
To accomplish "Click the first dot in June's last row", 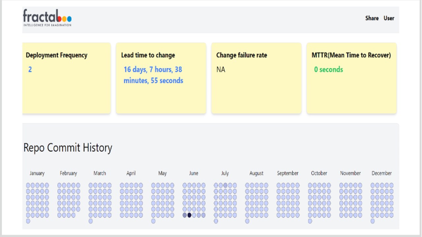I will (x=185, y=215).
